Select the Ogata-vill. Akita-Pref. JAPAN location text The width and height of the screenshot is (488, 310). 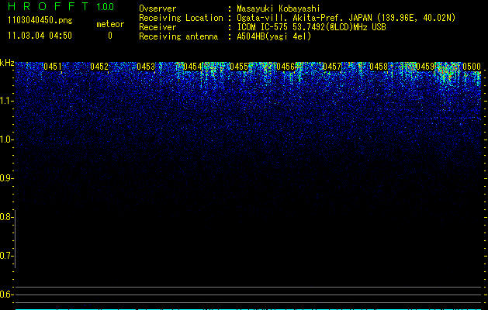346,18
